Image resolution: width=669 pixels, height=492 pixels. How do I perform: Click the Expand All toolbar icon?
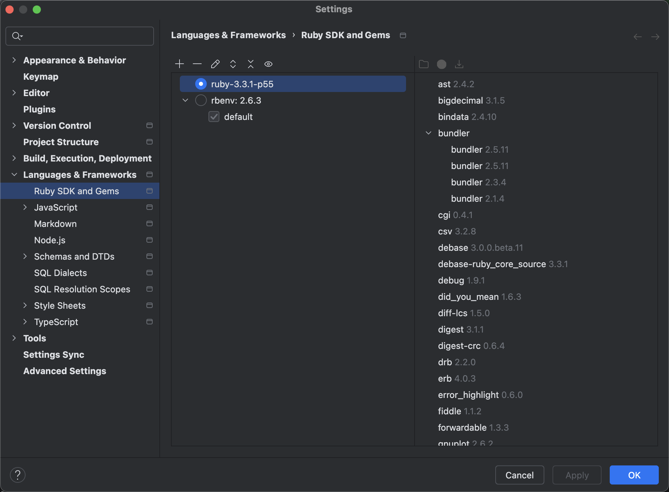(233, 64)
